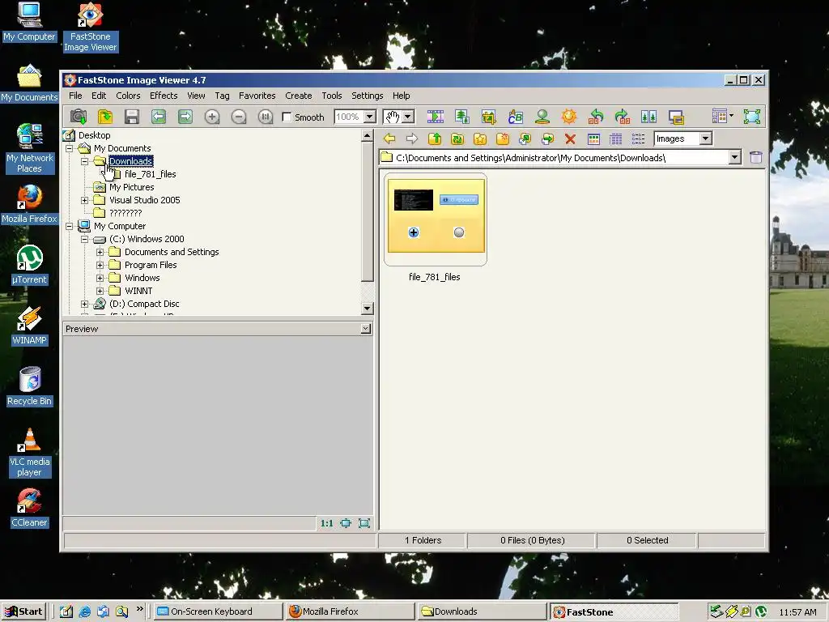Expand the Program Files node
The width and height of the screenshot is (829, 622).
(x=100, y=265)
